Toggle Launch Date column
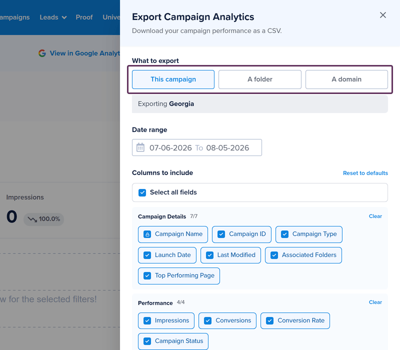This screenshot has height=350, width=400. (x=167, y=255)
